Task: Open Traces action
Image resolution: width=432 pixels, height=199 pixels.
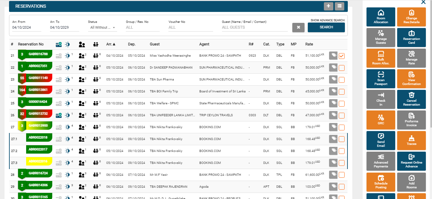Action: [x=411, y=141]
